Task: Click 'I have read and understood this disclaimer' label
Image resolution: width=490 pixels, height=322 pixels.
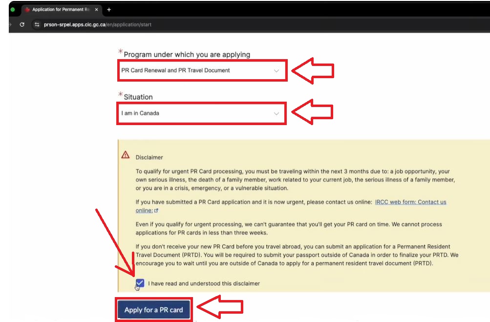Action: 204,283
